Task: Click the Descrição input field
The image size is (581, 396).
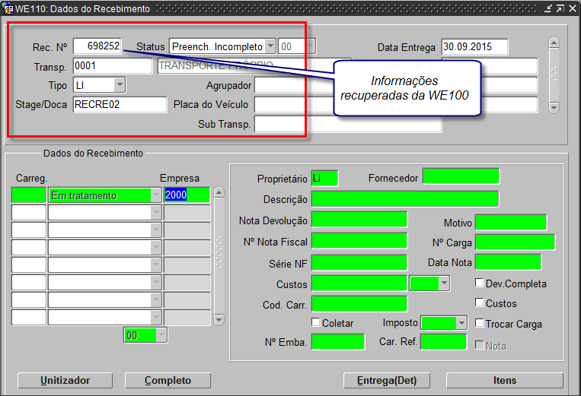Action: point(405,199)
